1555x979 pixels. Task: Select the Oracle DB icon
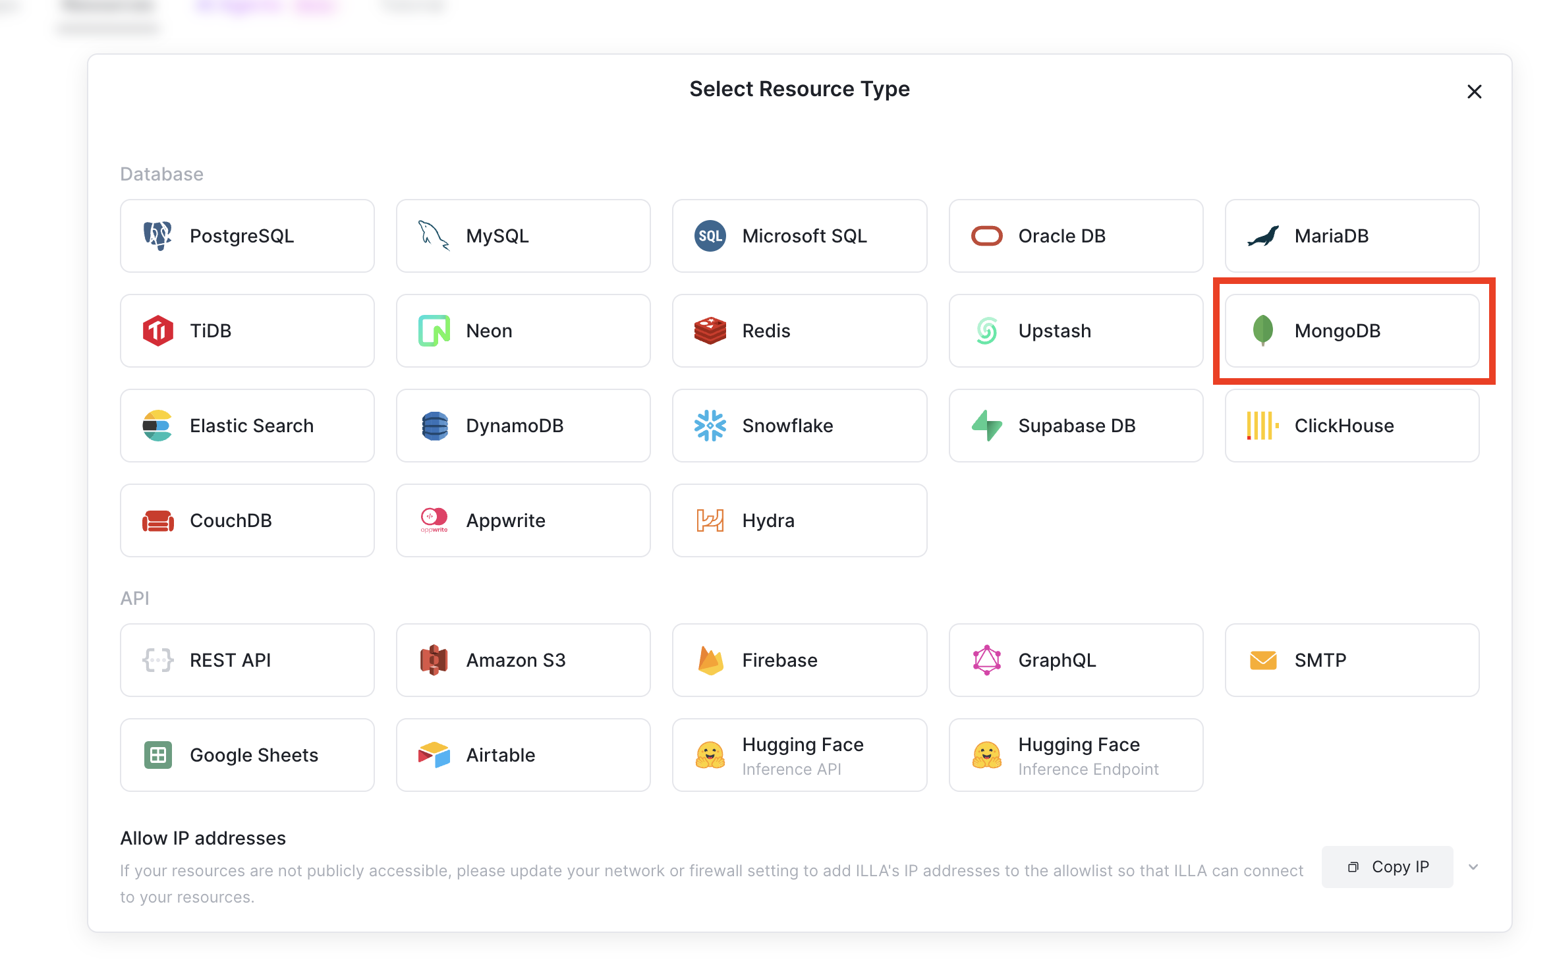pos(1075,235)
